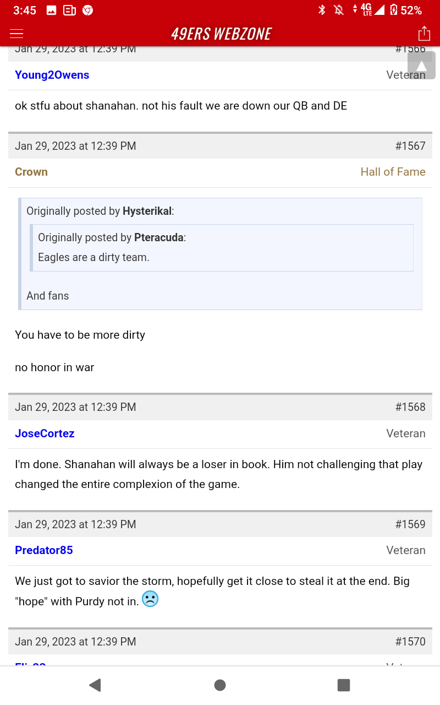This screenshot has width=440, height=705.
Task: Open post permalink #1568
Action: tap(410, 407)
